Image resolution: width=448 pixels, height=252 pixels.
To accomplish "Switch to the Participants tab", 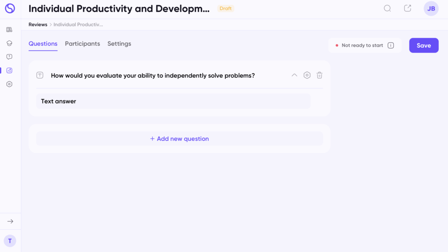I will 82,44.
